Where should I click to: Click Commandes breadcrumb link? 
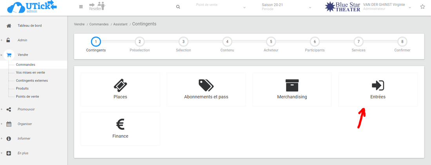tap(99, 24)
